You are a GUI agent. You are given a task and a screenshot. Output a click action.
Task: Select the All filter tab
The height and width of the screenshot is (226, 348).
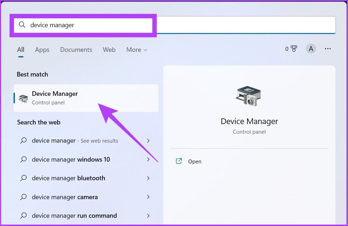(x=20, y=50)
